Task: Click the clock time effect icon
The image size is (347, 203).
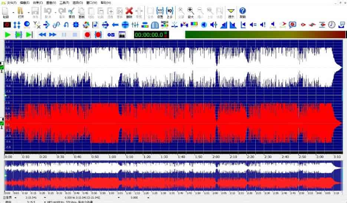Action: coord(331,25)
